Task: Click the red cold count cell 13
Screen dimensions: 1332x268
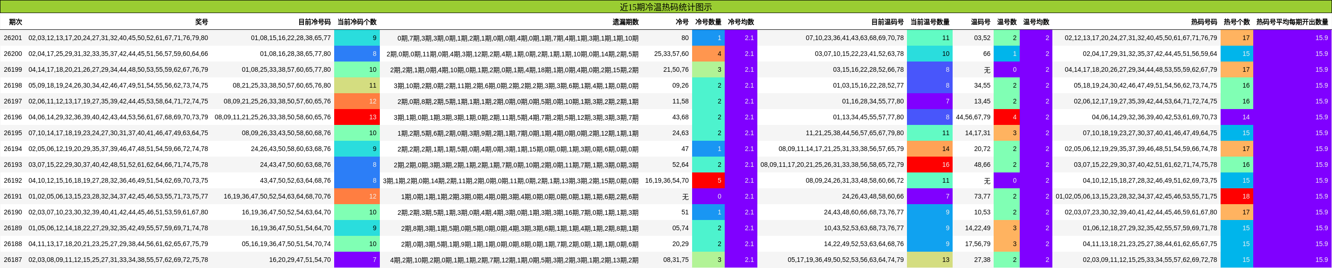Action: point(357,117)
